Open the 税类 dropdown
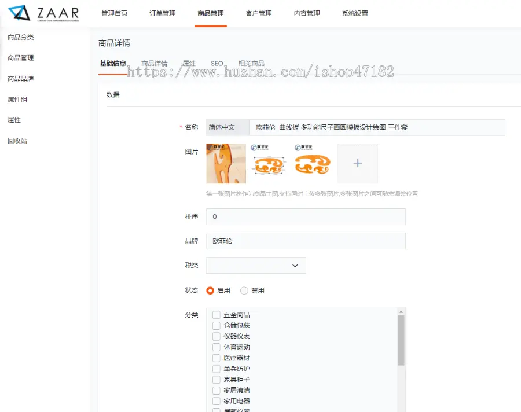The height and width of the screenshot is (412, 521). [256, 266]
